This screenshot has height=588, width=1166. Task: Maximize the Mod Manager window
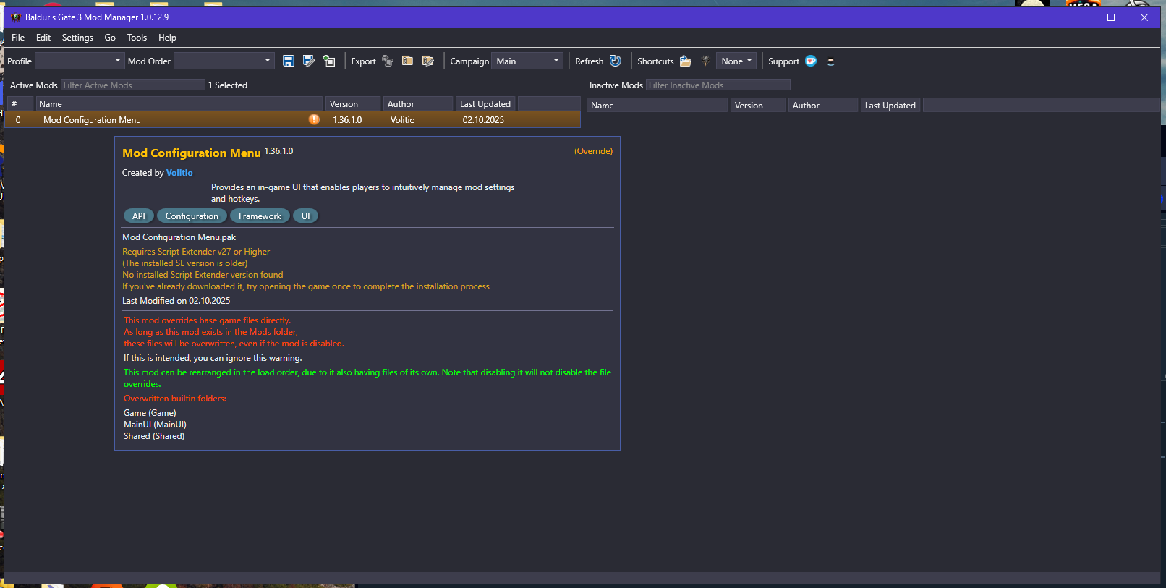pyautogui.click(x=1111, y=17)
